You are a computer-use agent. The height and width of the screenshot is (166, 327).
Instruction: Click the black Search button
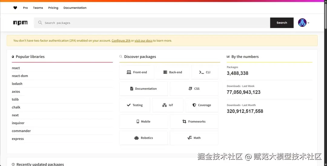click(282, 23)
